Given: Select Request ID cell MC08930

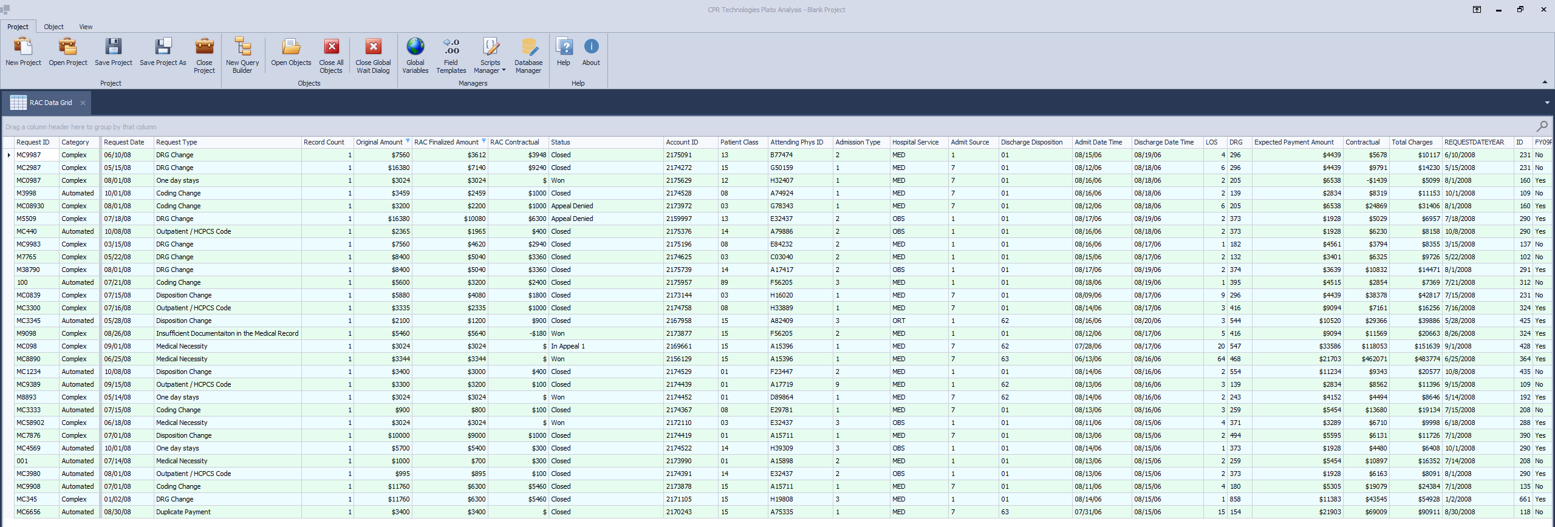Looking at the screenshot, I should tap(36, 206).
